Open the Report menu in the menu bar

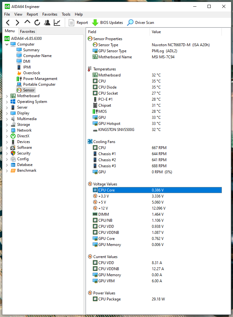click(32, 14)
